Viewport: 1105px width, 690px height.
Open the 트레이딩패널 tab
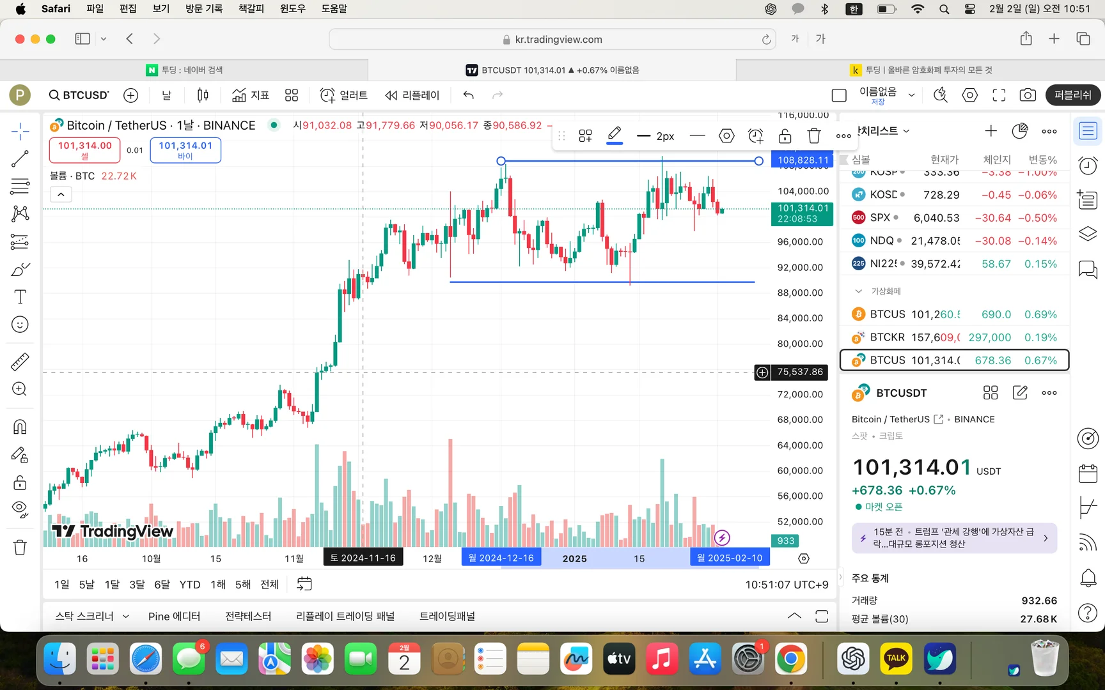[x=447, y=617]
